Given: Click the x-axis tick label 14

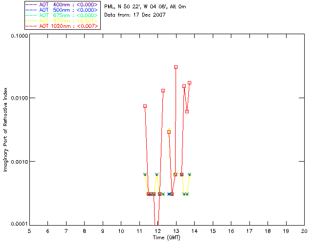Looking at the screenshot, I should 195,231.
